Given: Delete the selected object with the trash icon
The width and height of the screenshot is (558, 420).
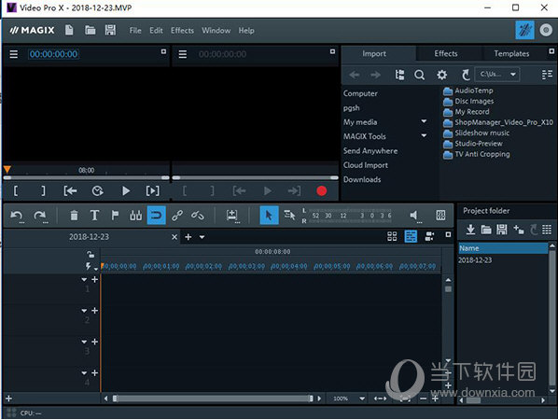Looking at the screenshot, I should 74,216.
